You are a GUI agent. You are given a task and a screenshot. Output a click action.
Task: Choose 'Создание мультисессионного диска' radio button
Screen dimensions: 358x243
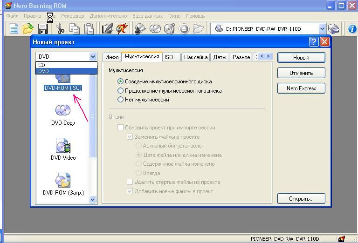click(x=121, y=81)
